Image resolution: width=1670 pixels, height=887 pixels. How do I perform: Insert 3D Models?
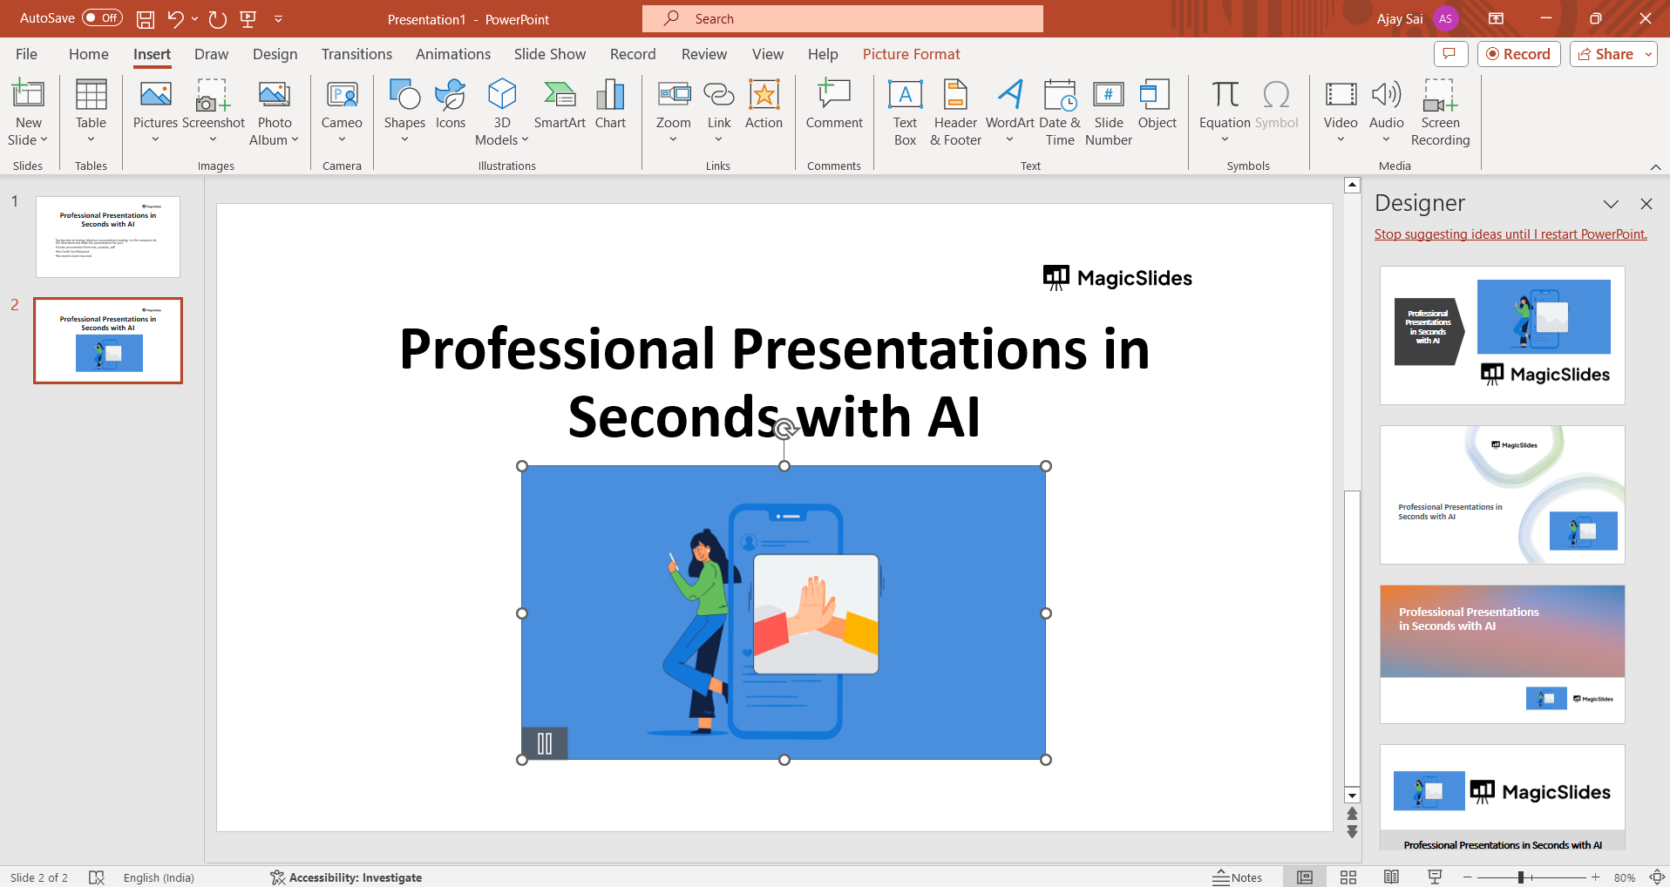pyautogui.click(x=502, y=112)
